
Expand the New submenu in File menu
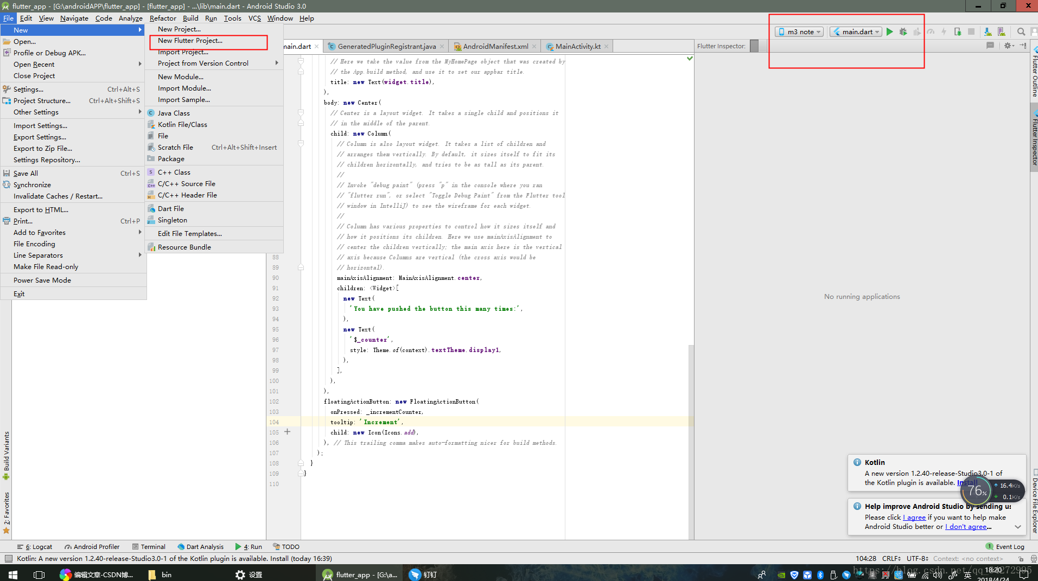click(x=73, y=30)
